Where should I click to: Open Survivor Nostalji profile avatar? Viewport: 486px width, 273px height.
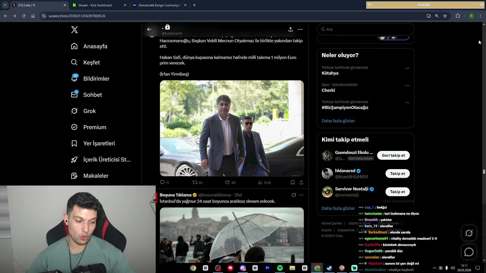point(327,192)
